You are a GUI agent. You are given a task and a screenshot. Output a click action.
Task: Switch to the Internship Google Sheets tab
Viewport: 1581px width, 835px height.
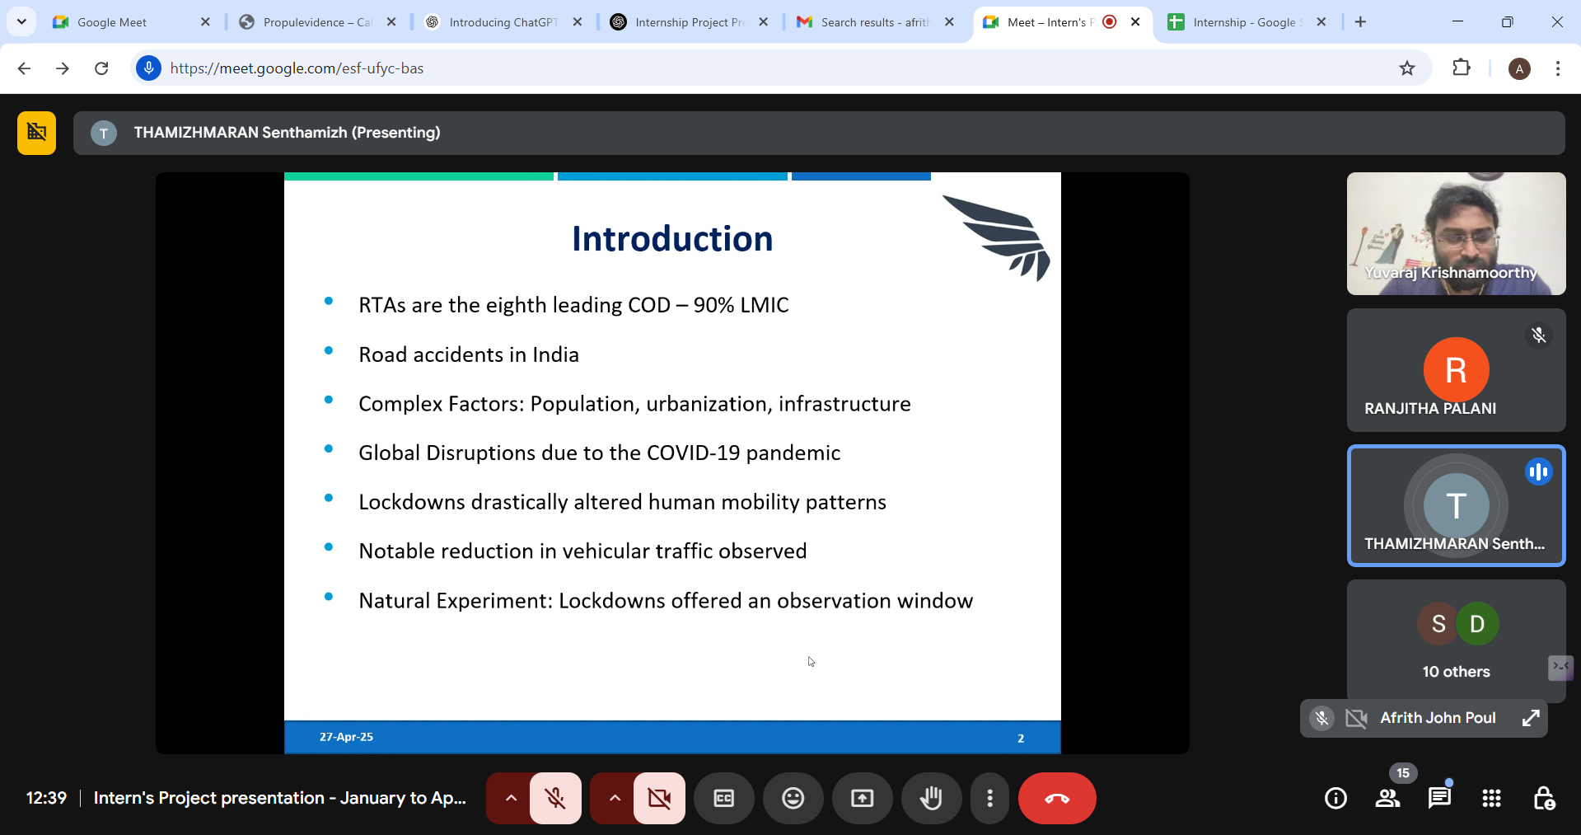pyautogui.click(x=1244, y=22)
